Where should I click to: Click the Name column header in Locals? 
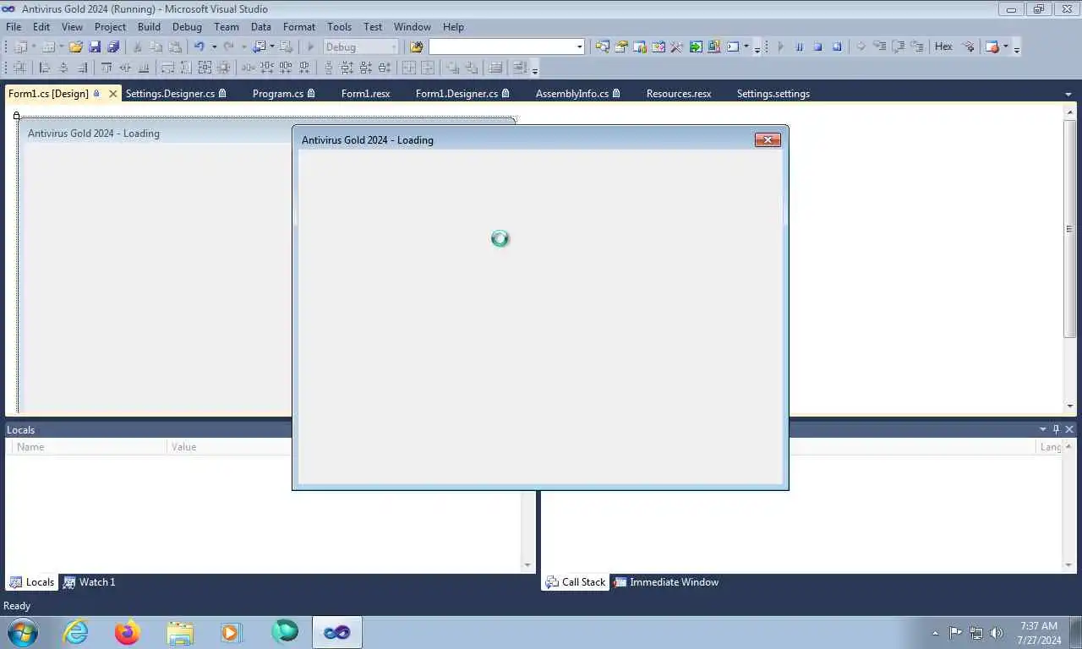coord(89,447)
